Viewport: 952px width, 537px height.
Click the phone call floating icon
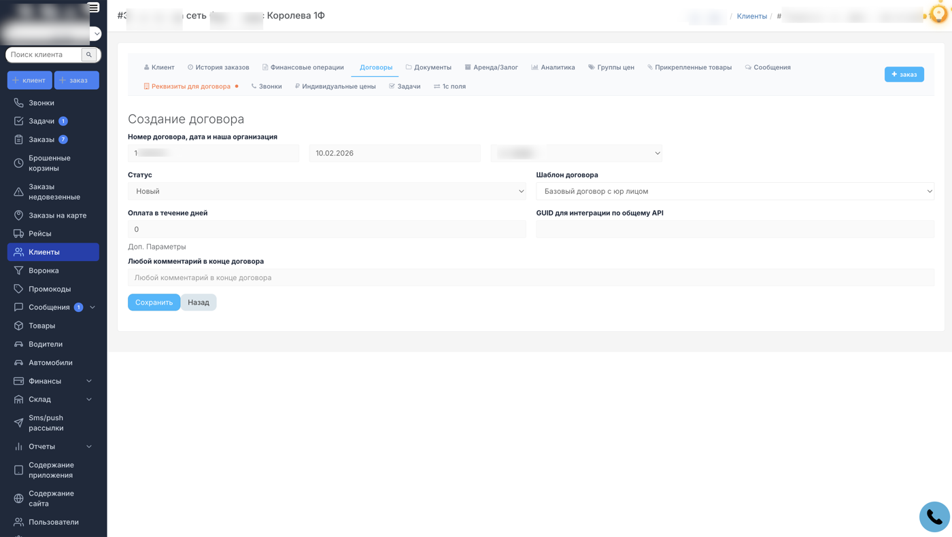934,517
